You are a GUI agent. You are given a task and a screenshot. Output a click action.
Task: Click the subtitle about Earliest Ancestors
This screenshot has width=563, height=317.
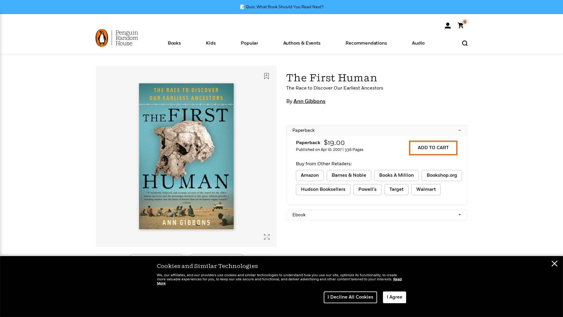coord(335,88)
